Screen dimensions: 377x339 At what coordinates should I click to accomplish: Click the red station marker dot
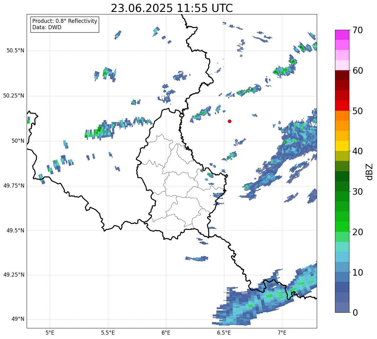pyautogui.click(x=230, y=121)
